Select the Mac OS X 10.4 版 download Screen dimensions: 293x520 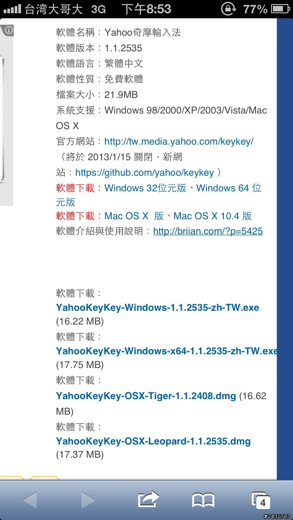point(212,216)
